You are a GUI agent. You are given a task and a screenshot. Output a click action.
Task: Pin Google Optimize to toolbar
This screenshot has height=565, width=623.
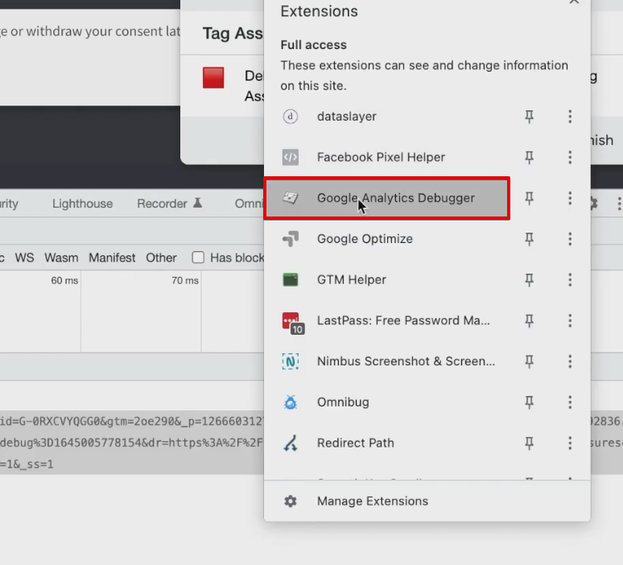pyautogui.click(x=530, y=239)
